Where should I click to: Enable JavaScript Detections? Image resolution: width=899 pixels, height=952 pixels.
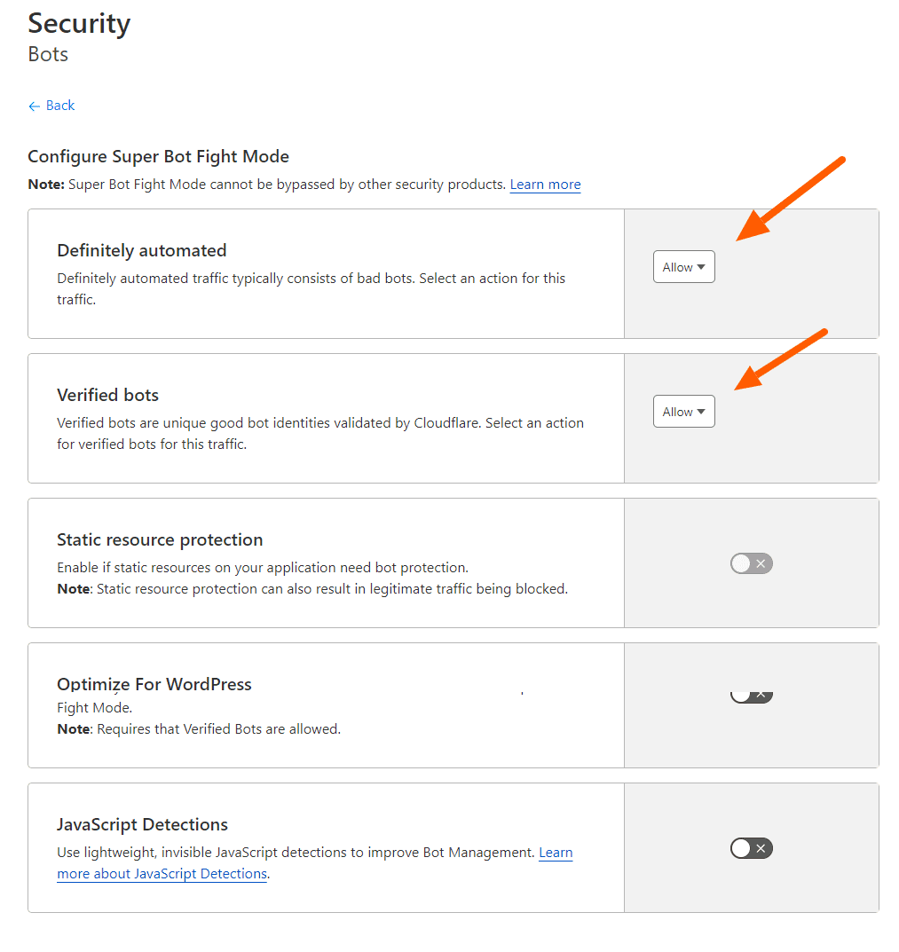(751, 847)
